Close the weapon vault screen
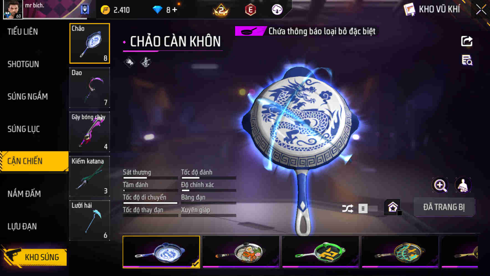The image size is (490, 276). point(481,9)
